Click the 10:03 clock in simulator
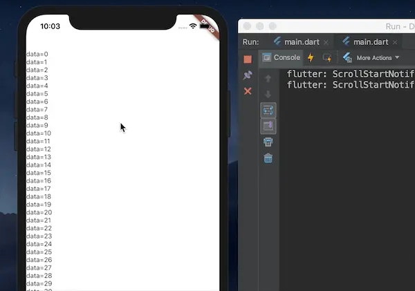This screenshot has height=291, width=415. pyautogui.click(x=50, y=26)
